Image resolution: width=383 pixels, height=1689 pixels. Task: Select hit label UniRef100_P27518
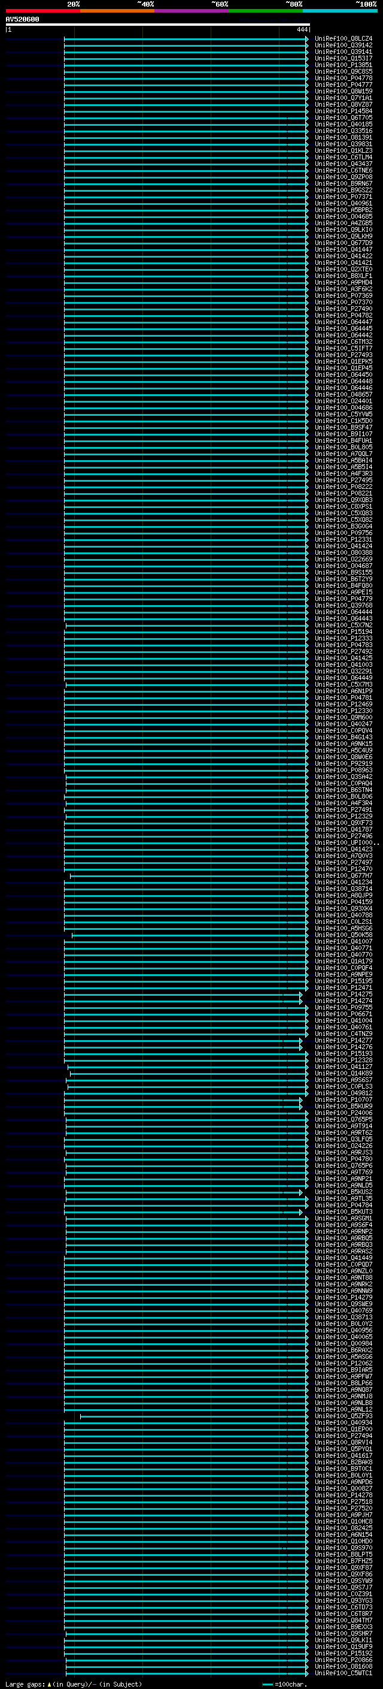[x=344, y=1501]
